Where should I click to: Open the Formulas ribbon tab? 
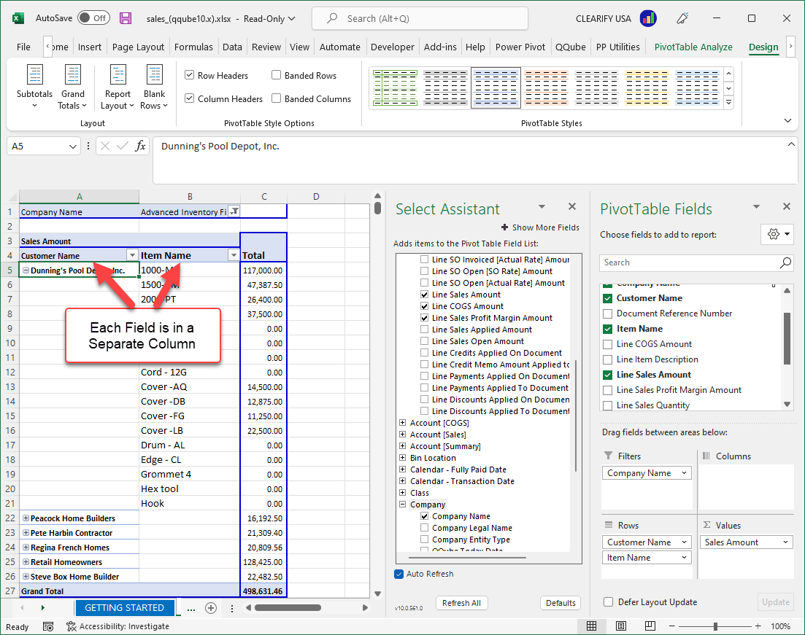pos(193,47)
